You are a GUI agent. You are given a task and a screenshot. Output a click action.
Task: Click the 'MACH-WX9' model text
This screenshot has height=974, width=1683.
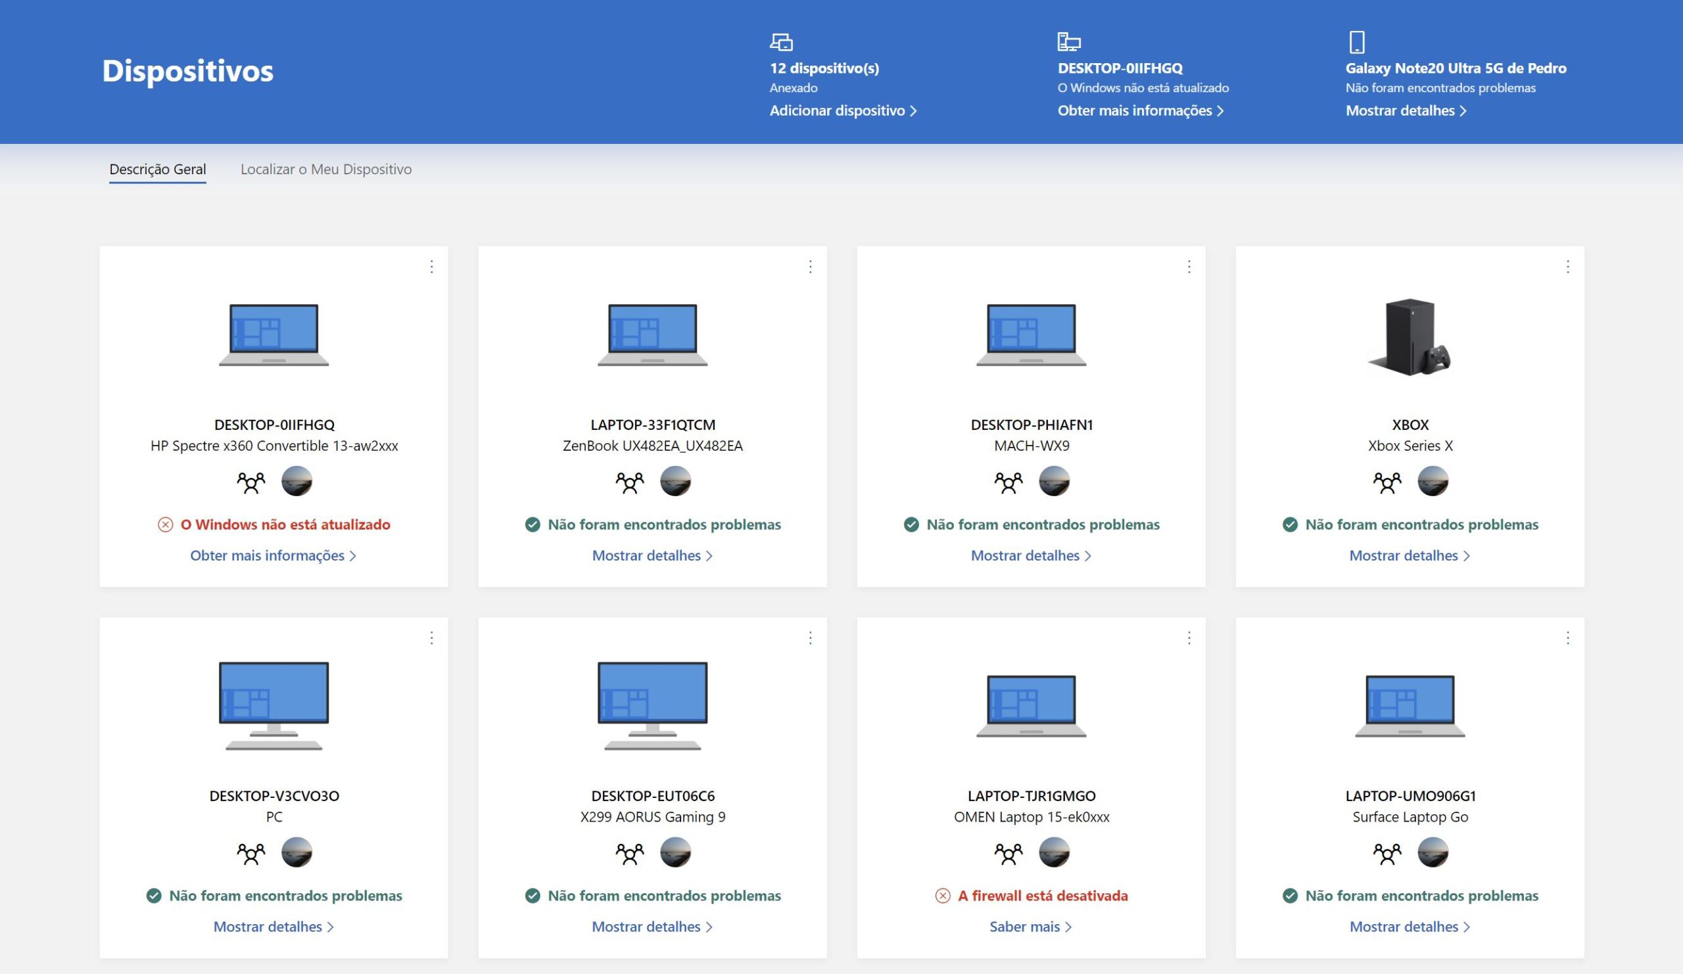point(1031,446)
